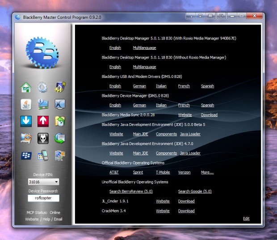Open the green house Home icon
Screen dimensions: 277x240
[x=26, y=87]
